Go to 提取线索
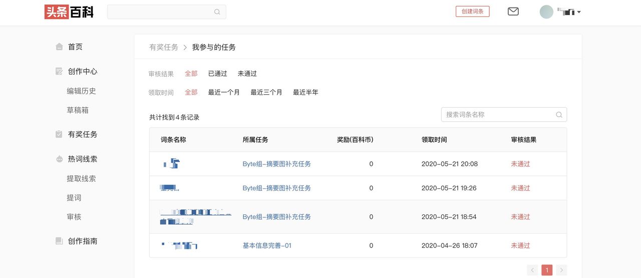Image resolution: width=641 pixels, height=278 pixels. [x=81, y=178]
